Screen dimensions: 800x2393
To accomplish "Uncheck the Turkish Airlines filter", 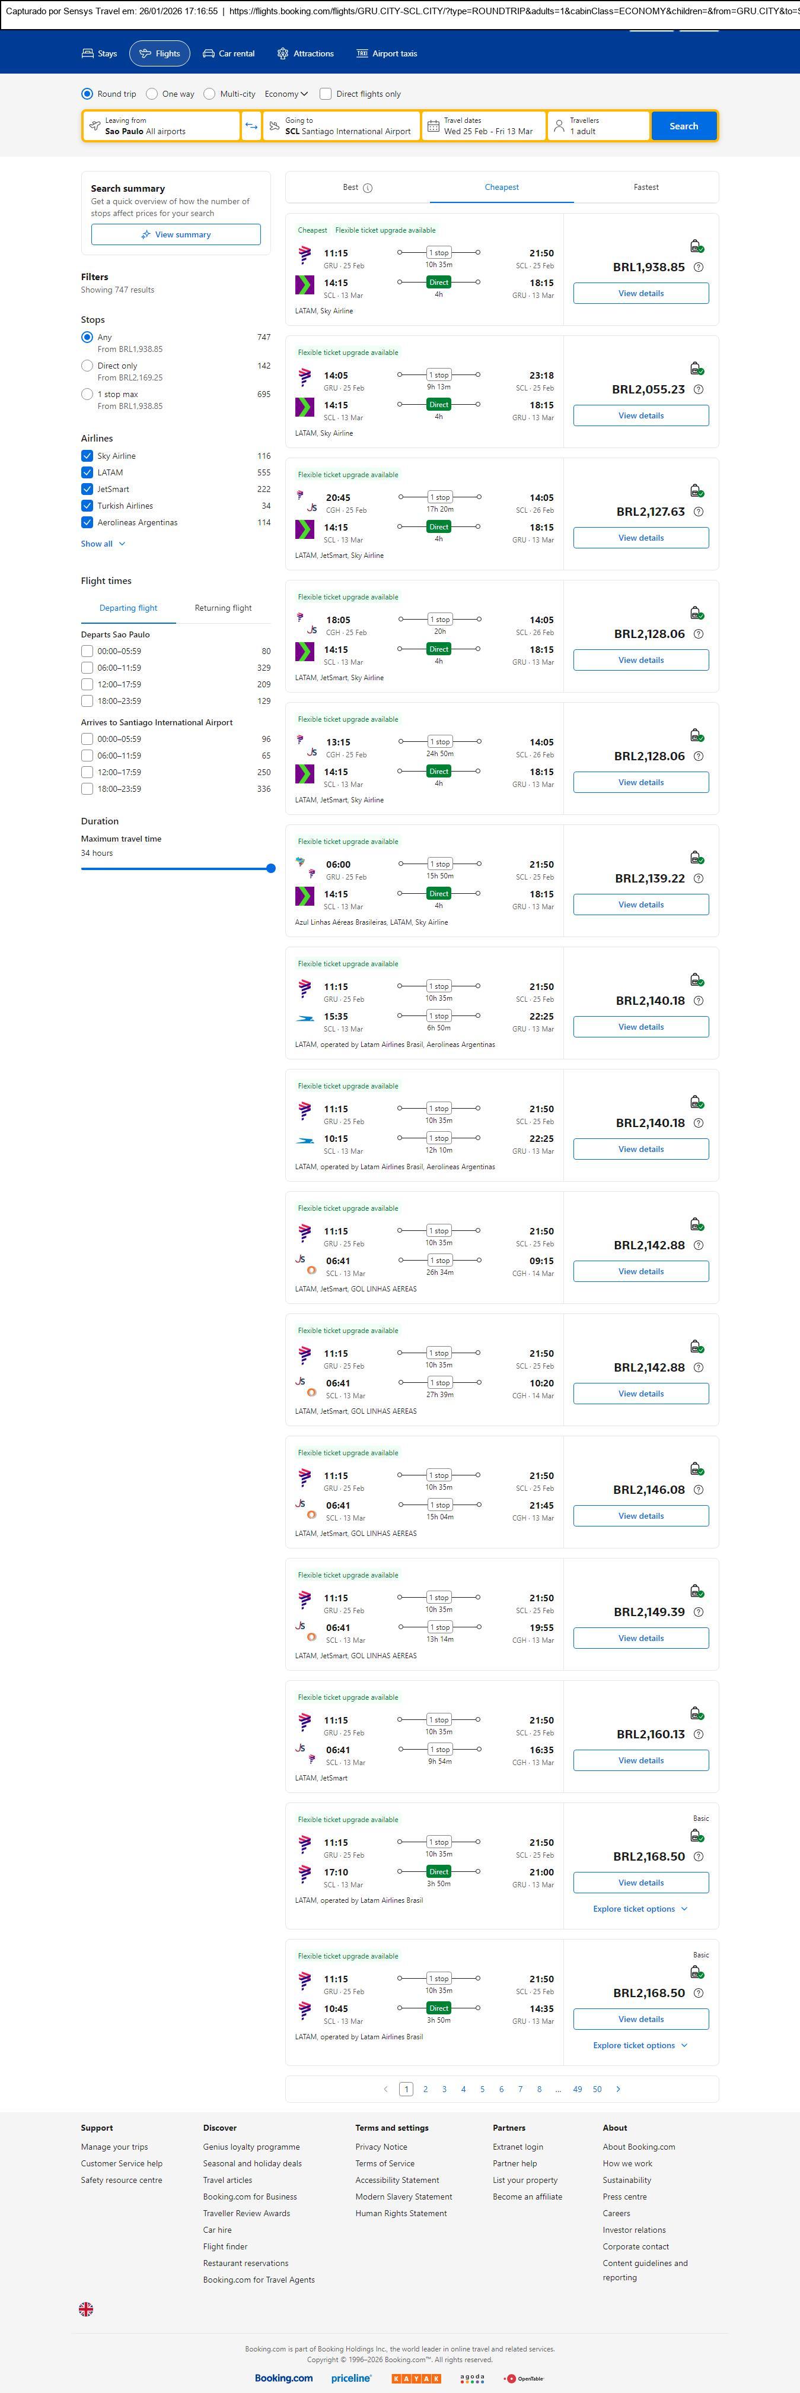I will click(x=87, y=506).
